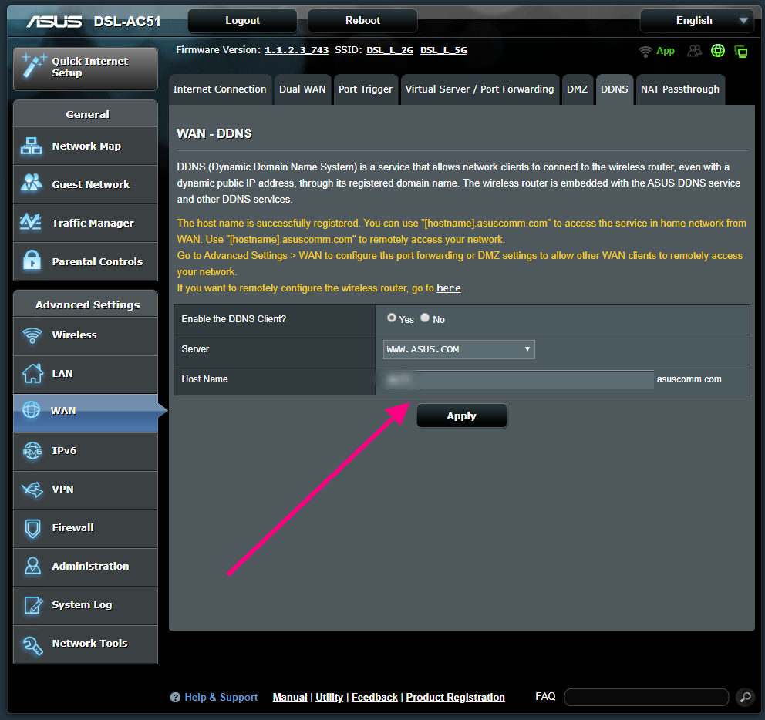This screenshot has width=765, height=720.
Task: Click the Administration user icon
Action: [32, 566]
